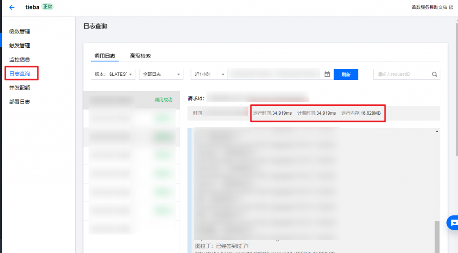The height and width of the screenshot is (253, 458).
Task: Click the requestID search magnifier icon
Action: [x=434, y=75]
